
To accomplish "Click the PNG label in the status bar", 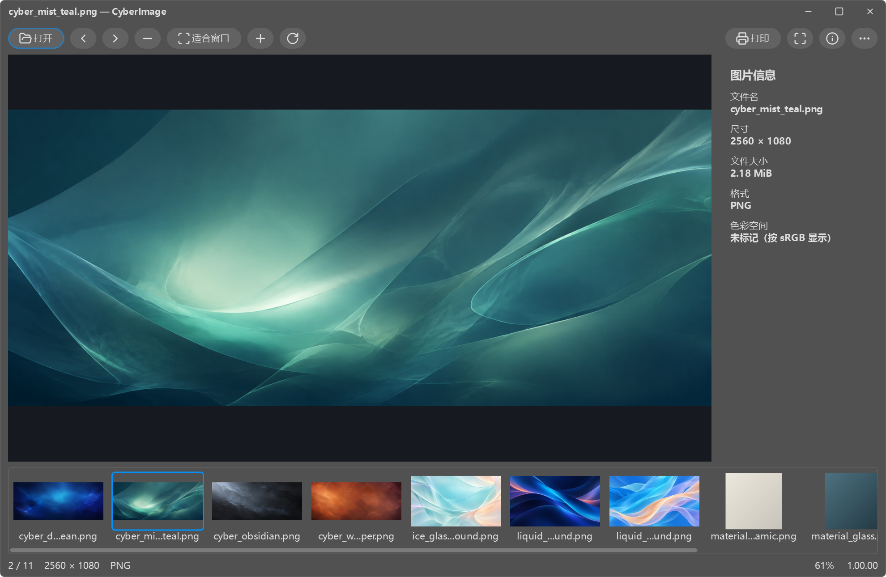I will tap(120, 565).
